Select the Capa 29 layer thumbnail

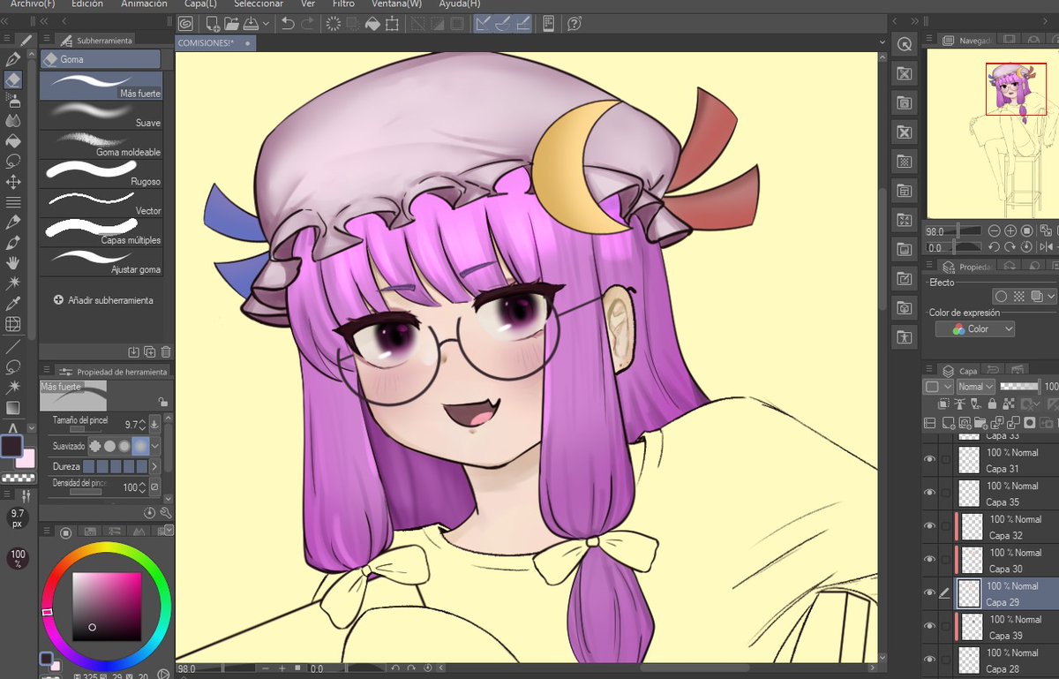pyautogui.click(x=969, y=592)
